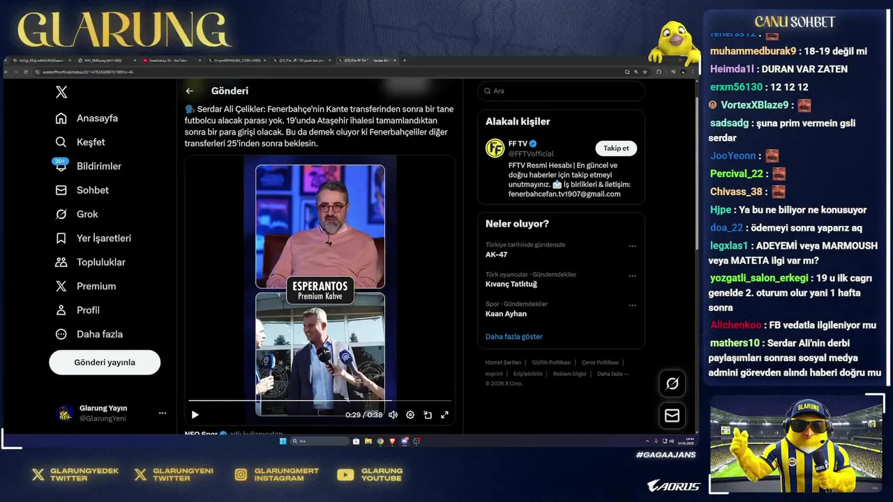Screen dimensions: 893x502
Task: Follow FF TV with Takip et
Action: point(616,148)
